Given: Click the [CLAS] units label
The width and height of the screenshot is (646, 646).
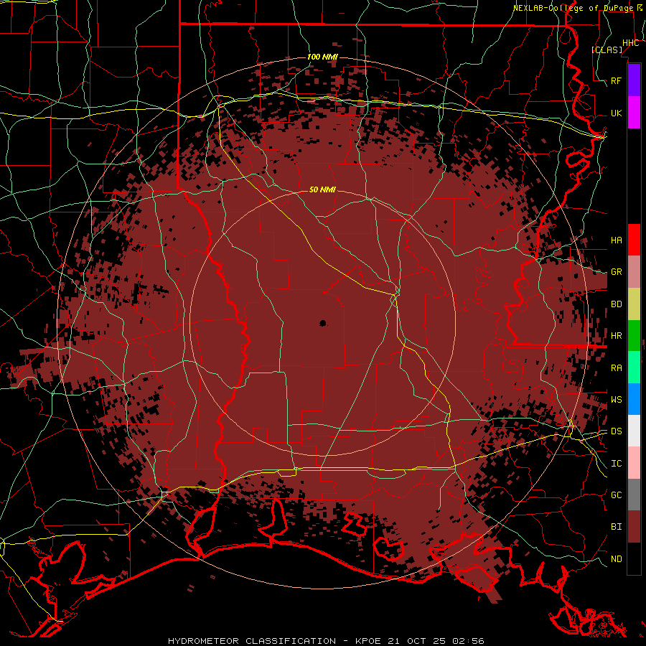Looking at the screenshot, I should [x=607, y=50].
